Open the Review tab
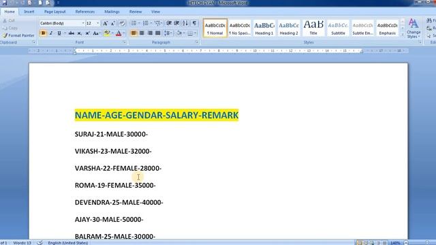 click(x=136, y=12)
